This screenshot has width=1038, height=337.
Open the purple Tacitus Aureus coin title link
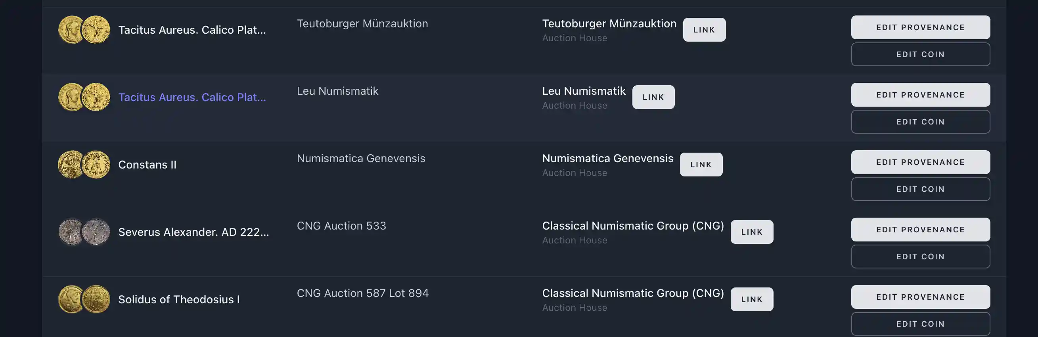(x=192, y=97)
